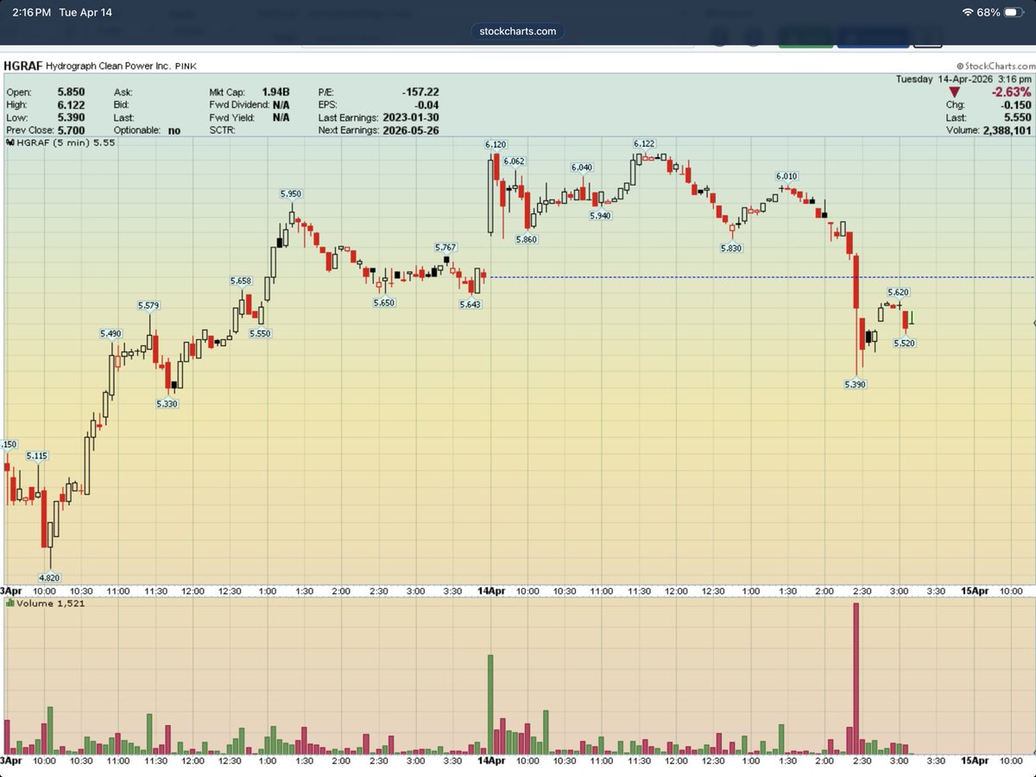Tap the 2:16 PM clock in status bar
This screenshot has height=777, width=1036.
click(x=31, y=13)
